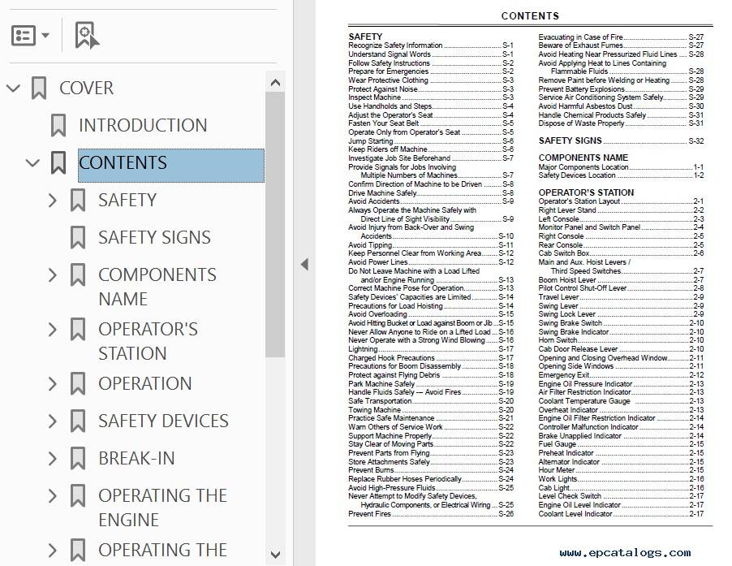Open the SAFETY DEVICES bookmark
732x566 pixels.
click(163, 421)
